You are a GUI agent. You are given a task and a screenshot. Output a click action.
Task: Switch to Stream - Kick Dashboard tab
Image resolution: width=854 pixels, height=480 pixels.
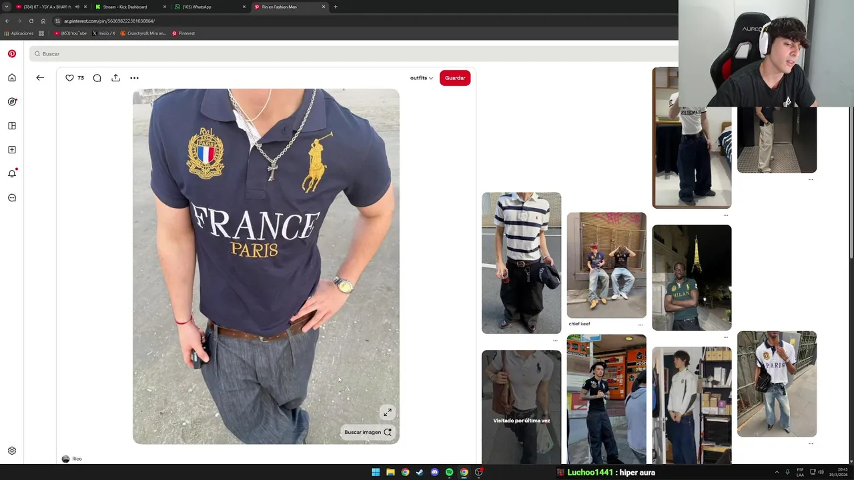(x=125, y=7)
